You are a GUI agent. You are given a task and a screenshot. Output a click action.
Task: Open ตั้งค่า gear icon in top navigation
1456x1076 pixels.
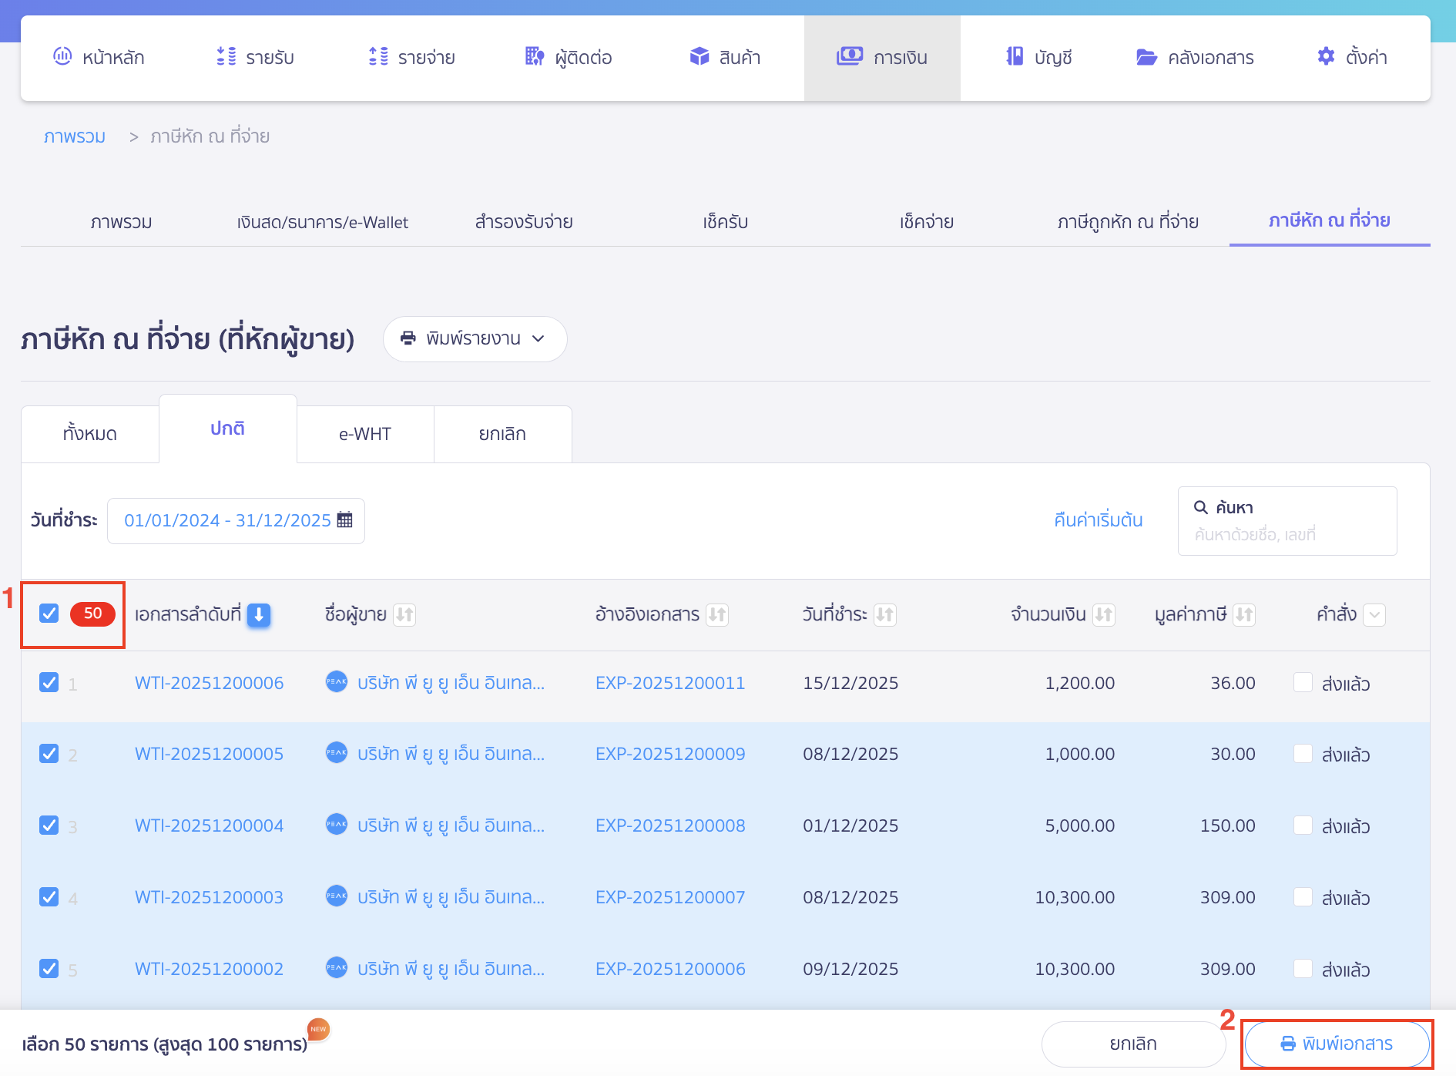pyautogui.click(x=1325, y=57)
